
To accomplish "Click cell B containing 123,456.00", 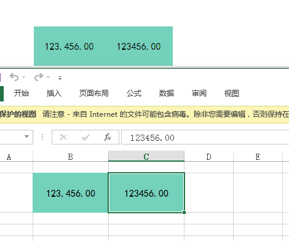I will pyautogui.click(x=71, y=193).
